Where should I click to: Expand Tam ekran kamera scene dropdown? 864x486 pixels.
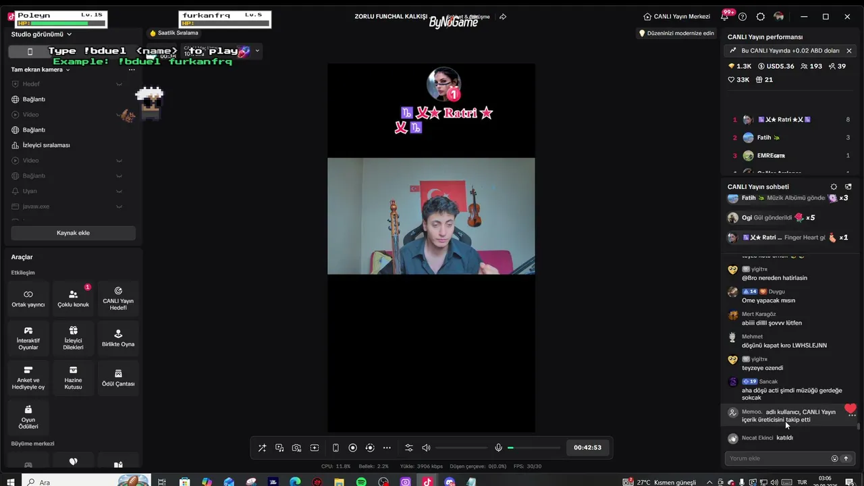click(40, 70)
